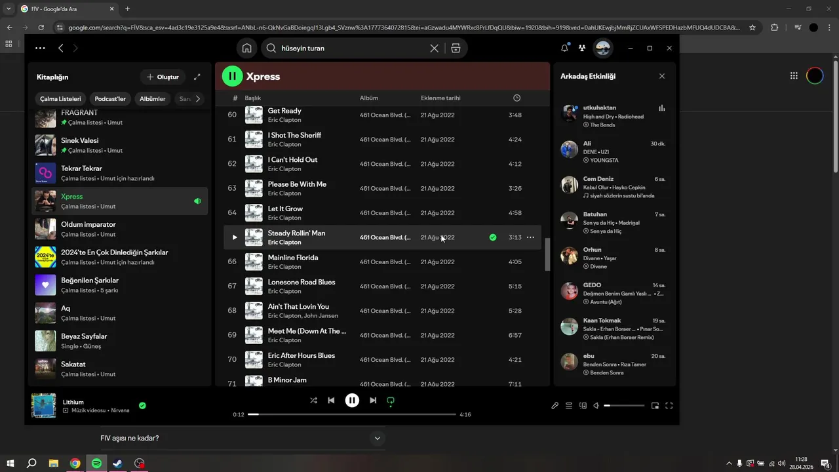This screenshot has width=839, height=472.
Task: Open Sakatat playlist
Action: [119, 369]
